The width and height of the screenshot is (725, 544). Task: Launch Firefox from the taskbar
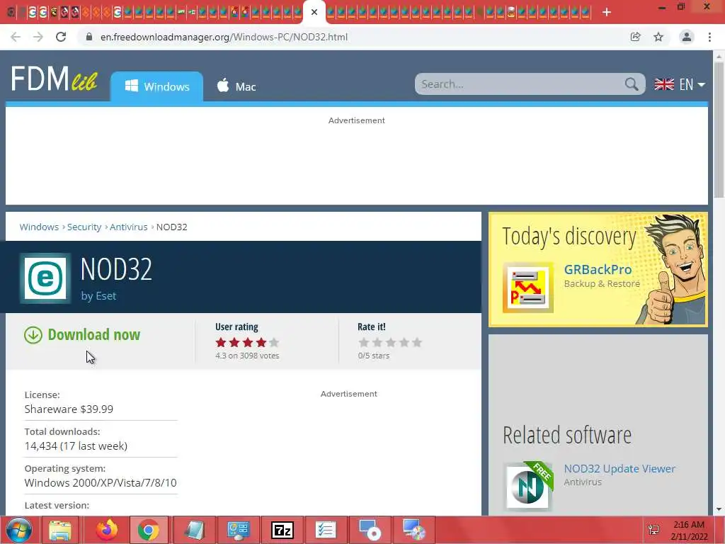107,530
